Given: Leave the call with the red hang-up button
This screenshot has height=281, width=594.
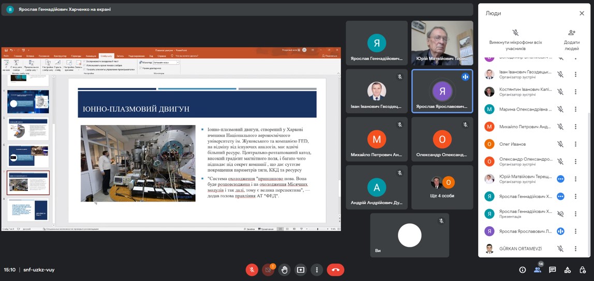Looking at the screenshot, I should (335, 270).
